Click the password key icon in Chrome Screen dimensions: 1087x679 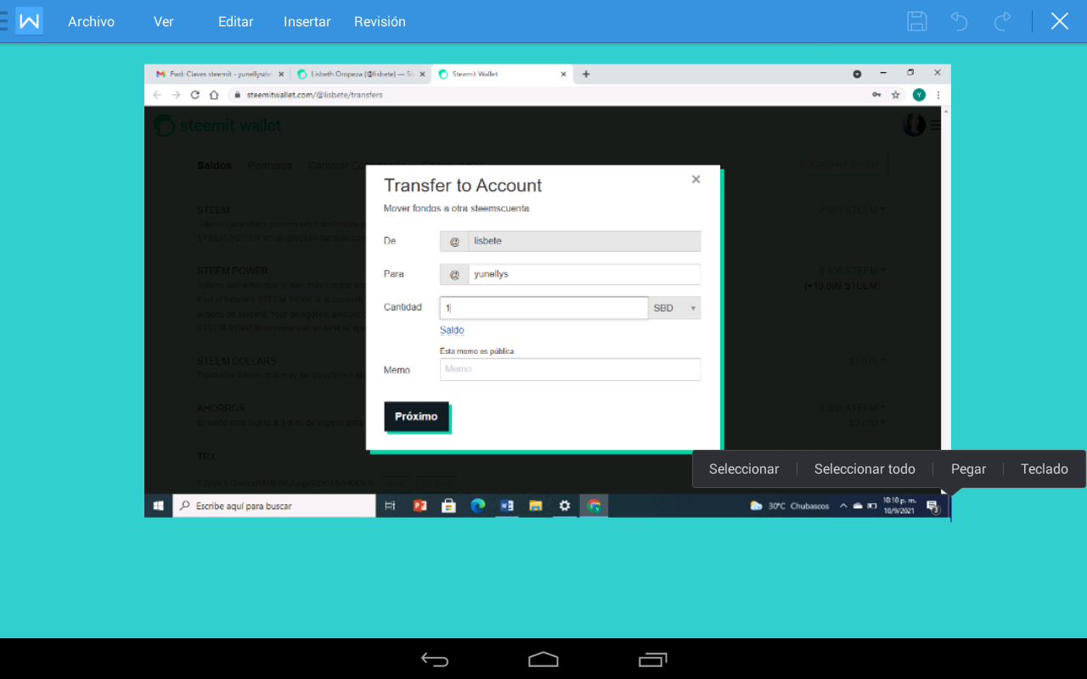(876, 95)
